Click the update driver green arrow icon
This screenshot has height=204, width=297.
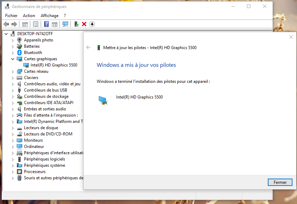(x=76, y=24)
